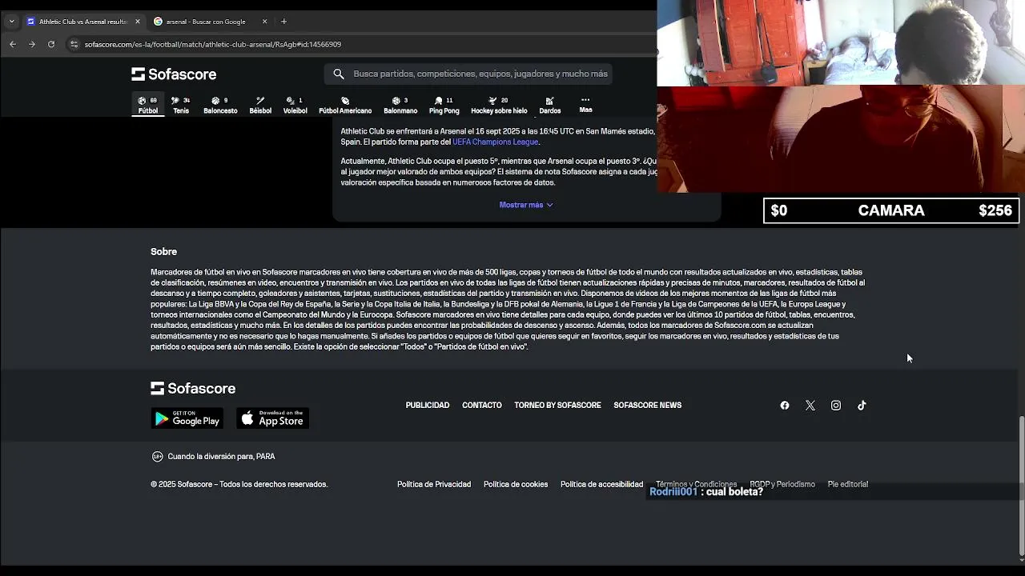This screenshot has width=1025, height=576.
Task: Open TORNEO BY SOFASCORE footer link
Action: (557, 405)
